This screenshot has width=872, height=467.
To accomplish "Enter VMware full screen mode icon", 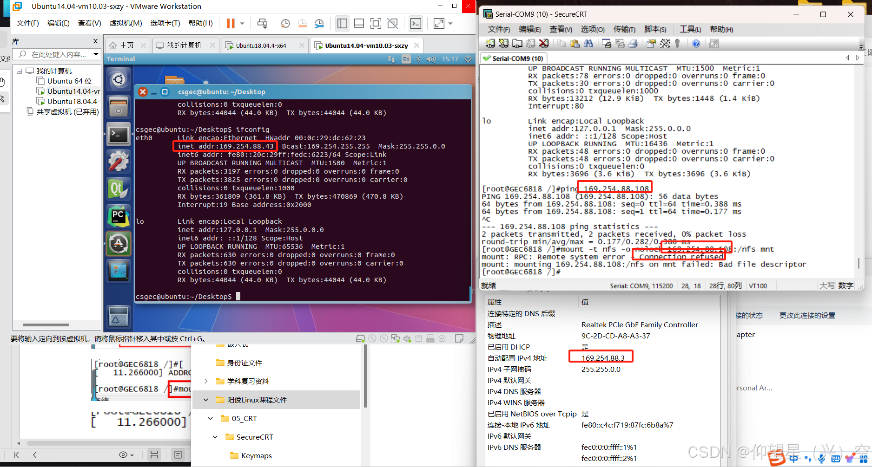I will coord(376,23).
